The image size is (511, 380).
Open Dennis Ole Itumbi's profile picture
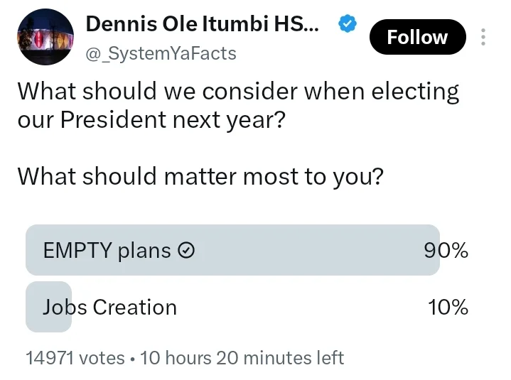click(45, 37)
